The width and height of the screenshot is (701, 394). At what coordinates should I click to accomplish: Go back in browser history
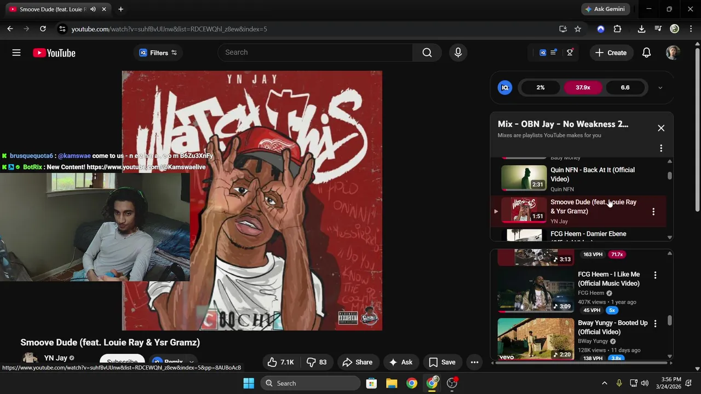tap(10, 29)
